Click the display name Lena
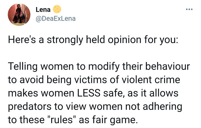 click(43, 9)
